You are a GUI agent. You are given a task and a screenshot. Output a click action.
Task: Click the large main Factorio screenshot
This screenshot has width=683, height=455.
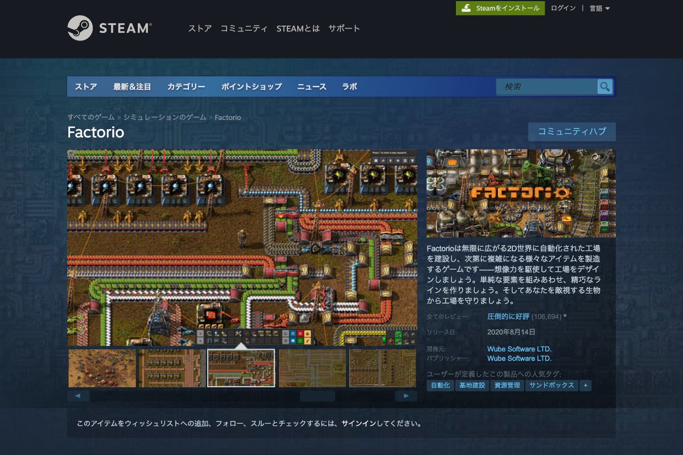(x=242, y=247)
